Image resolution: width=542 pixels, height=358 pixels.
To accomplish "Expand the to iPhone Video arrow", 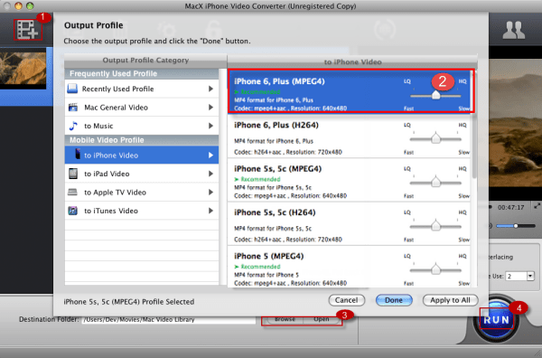I will click(x=210, y=155).
